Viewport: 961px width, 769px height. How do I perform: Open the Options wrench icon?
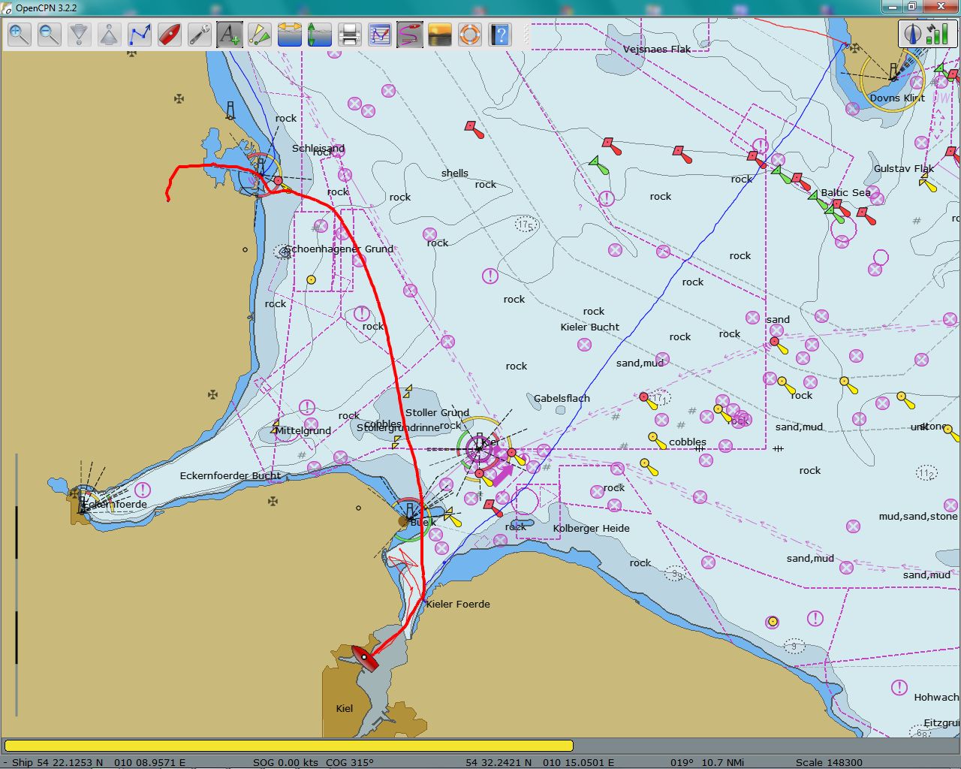200,35
